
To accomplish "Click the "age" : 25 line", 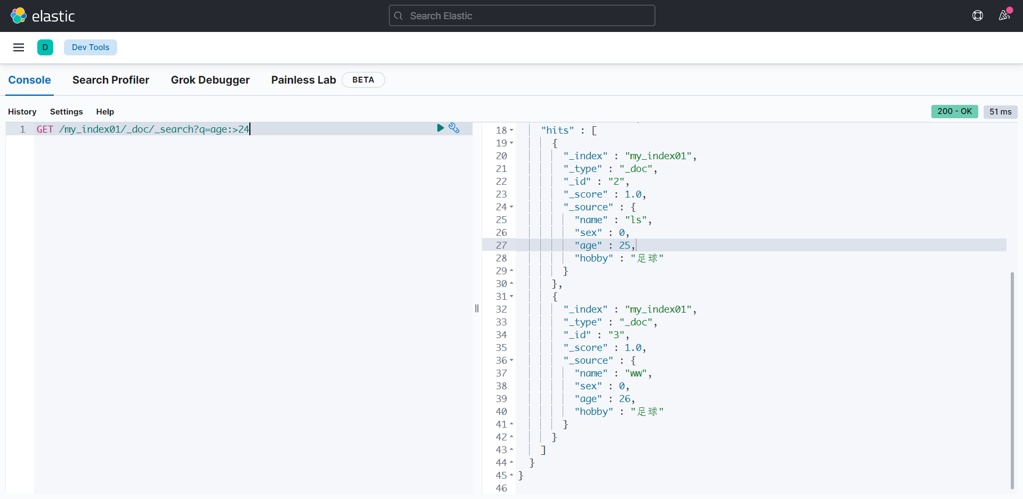I will pyautogui.click(x=605, y=246).
